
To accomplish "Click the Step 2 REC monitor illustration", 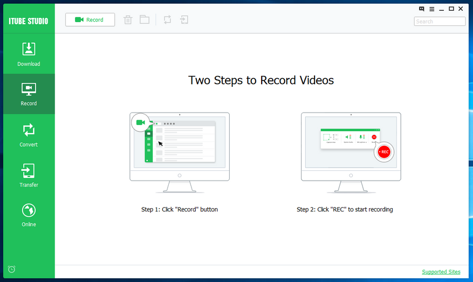I will (x=351, y=153).
